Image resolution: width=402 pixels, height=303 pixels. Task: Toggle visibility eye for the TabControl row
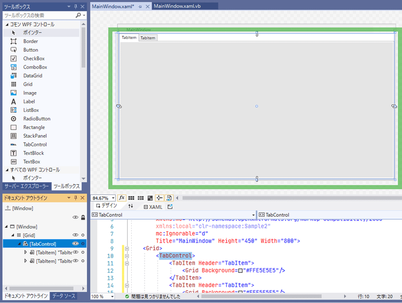[75, 244]
